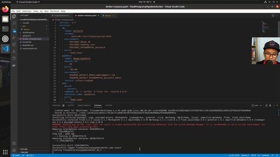
Task: Click the errors and warnings count in the status bar
Action: pos(30,155)
